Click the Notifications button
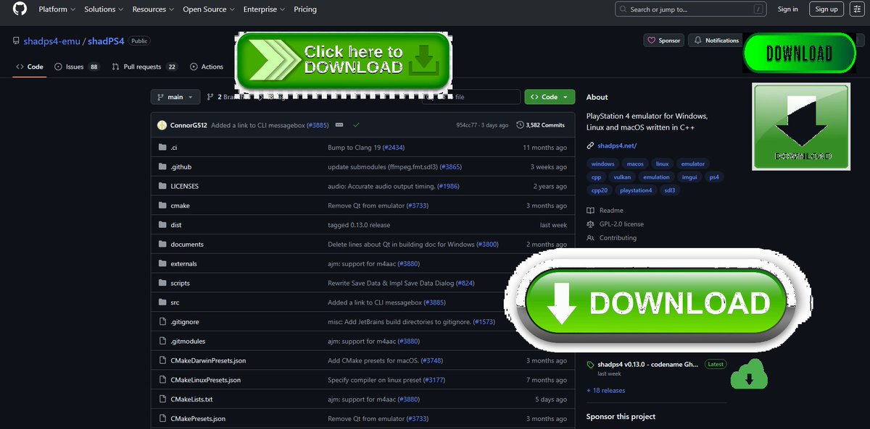870x429 pixels. point(716,41)
